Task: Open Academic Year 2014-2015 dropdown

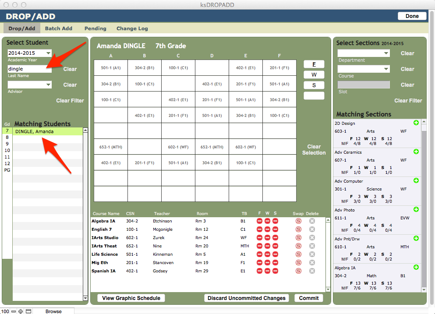Action: coord(29,53)
